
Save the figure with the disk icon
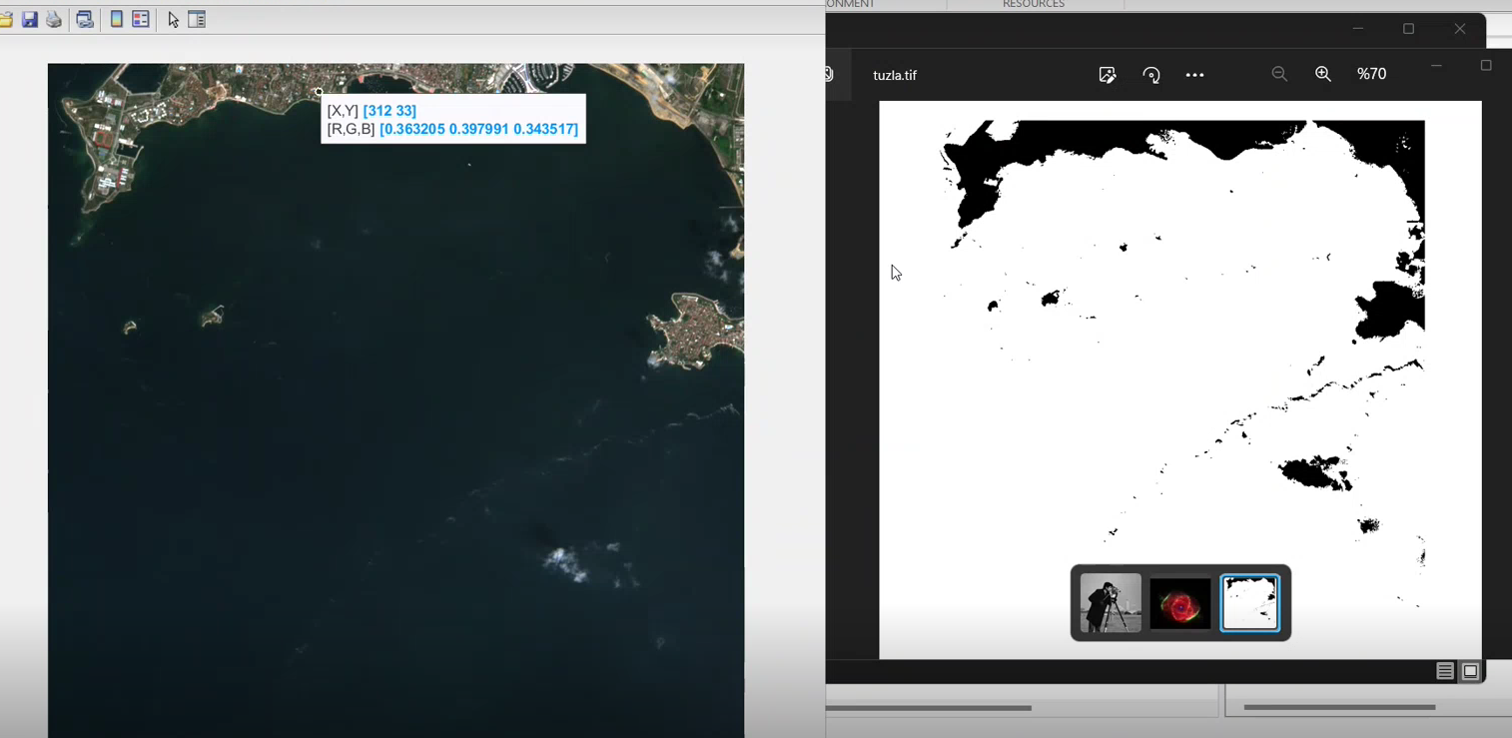(30, 19)
